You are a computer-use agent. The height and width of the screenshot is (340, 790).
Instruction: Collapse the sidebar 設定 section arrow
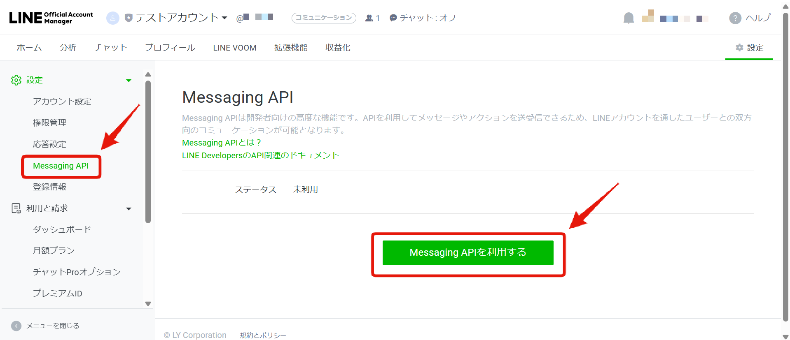pyautogui.click(x=129, y=81)
